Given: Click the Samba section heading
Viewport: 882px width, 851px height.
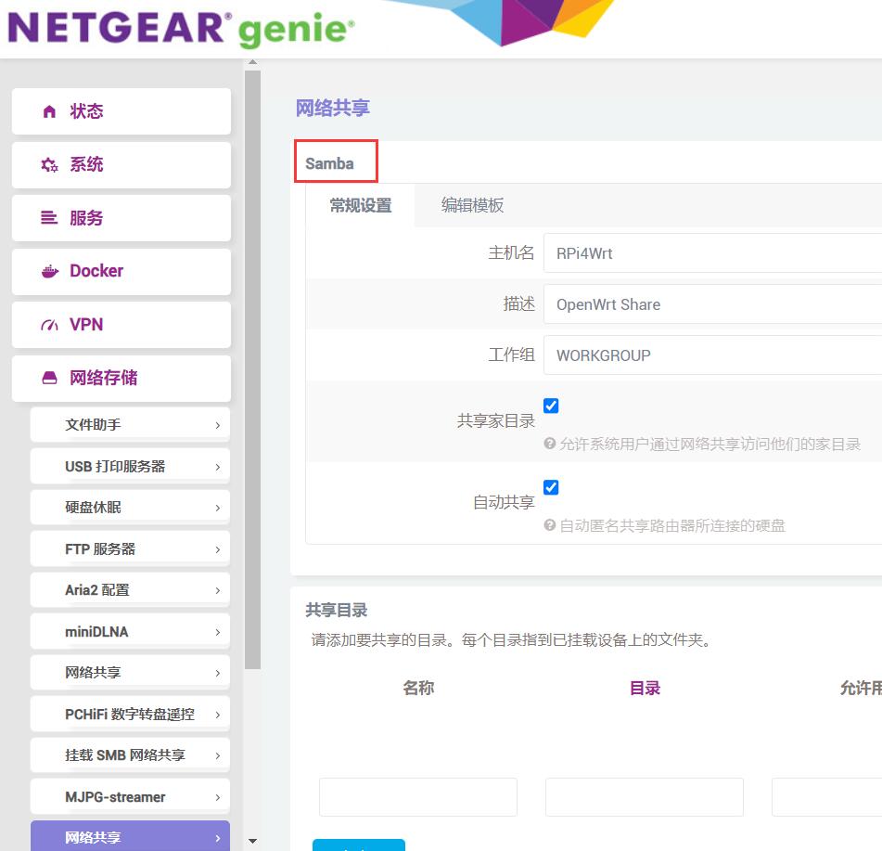Looking at the screenshot, I should (x=329, y=163).
